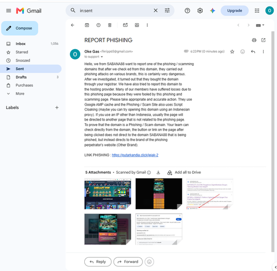Screen dimensions: 277x271
Task: Click the Labels heading
Action: pos(12,107)
